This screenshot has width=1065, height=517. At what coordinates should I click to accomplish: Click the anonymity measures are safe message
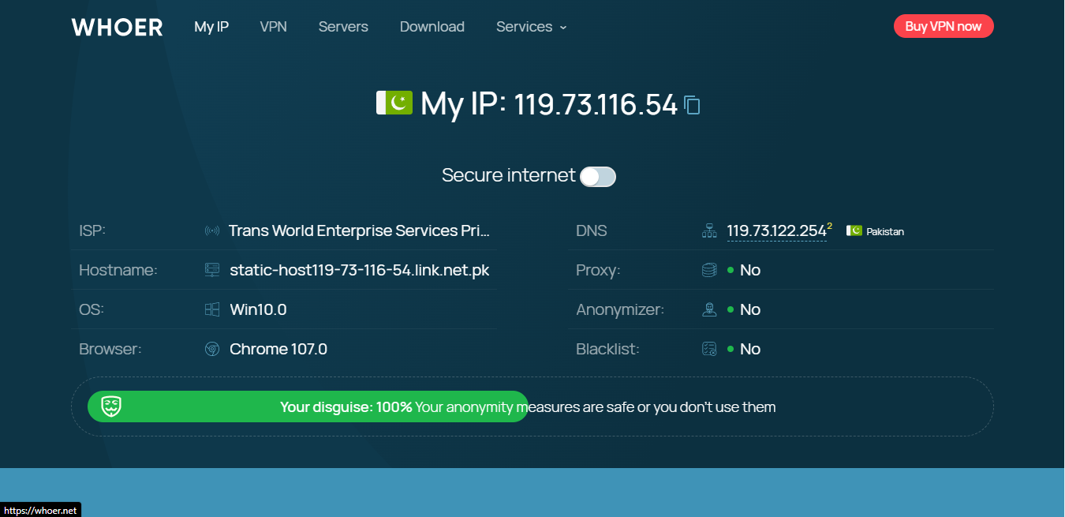click(x=596, y=407)
